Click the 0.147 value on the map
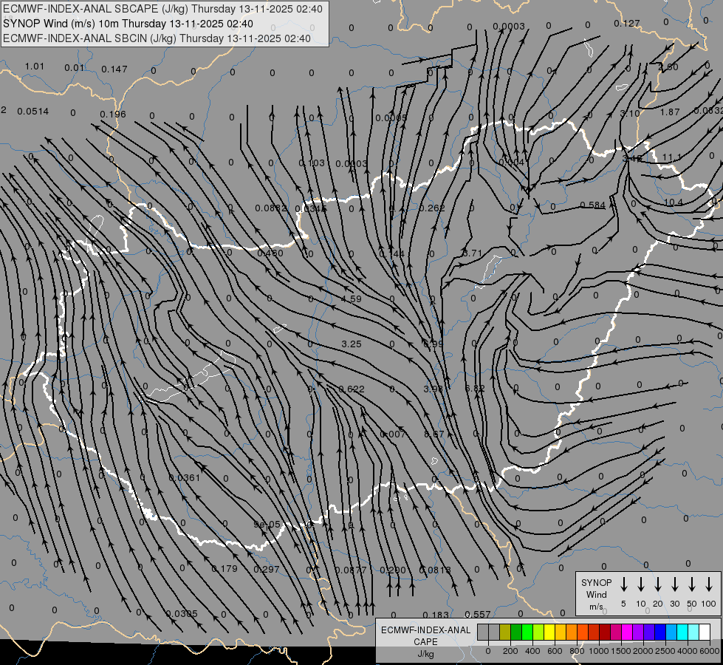This screenshot has height=665, width=723. click(114, 69)
